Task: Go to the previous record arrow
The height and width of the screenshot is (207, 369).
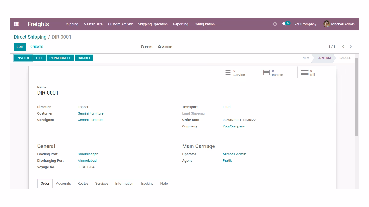Action: pyautogui.click(x=343, y=47)
